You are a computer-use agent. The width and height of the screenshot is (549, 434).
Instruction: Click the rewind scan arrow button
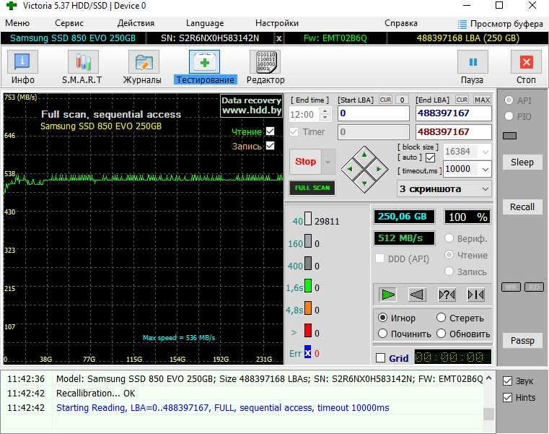click(417, 295)
